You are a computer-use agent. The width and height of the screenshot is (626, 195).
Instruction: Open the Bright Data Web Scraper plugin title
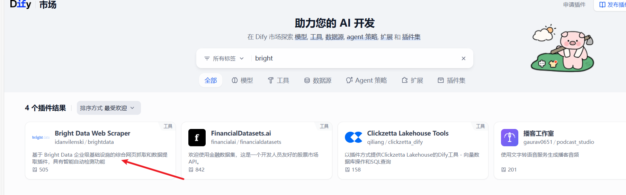click(92, 133)
